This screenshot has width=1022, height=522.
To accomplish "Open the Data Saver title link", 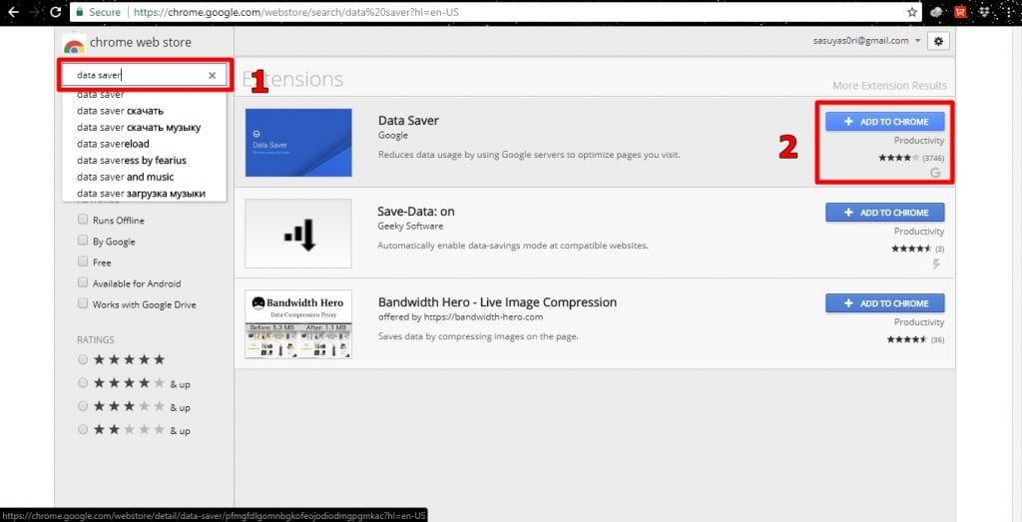I will (408, 121).
